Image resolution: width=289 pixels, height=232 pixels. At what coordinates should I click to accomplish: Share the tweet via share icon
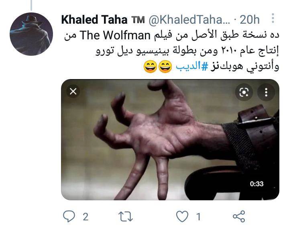click(239, 216)
